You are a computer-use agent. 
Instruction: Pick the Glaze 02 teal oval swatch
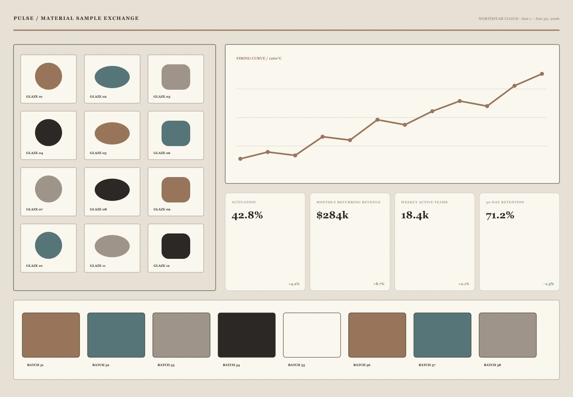tap(112, 77)
